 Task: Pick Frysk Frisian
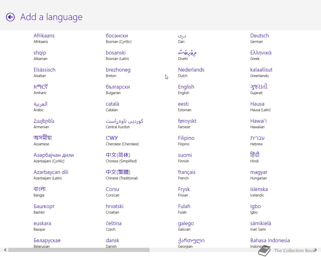pos(184,192)
